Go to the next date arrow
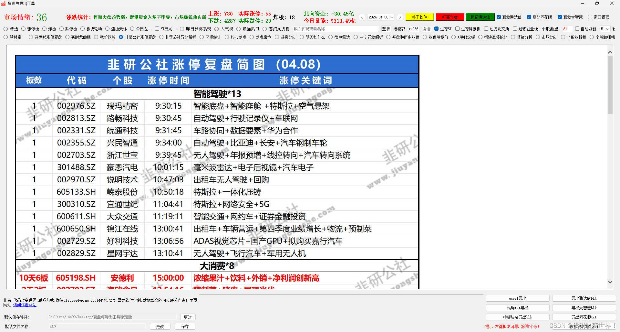This screenshot has height=332, width=620. (x=400, y=17)
